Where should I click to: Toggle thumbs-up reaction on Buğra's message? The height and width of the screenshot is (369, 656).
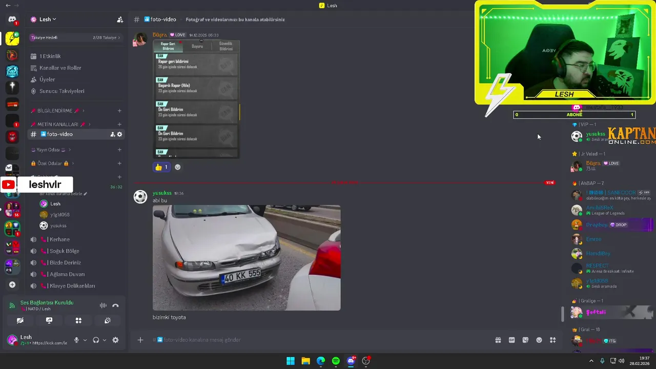pos(161,167)
